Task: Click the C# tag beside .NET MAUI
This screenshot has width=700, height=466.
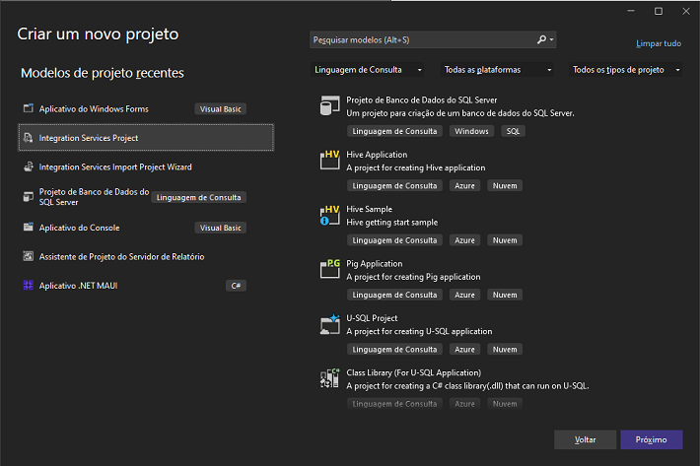Action: 236,286
